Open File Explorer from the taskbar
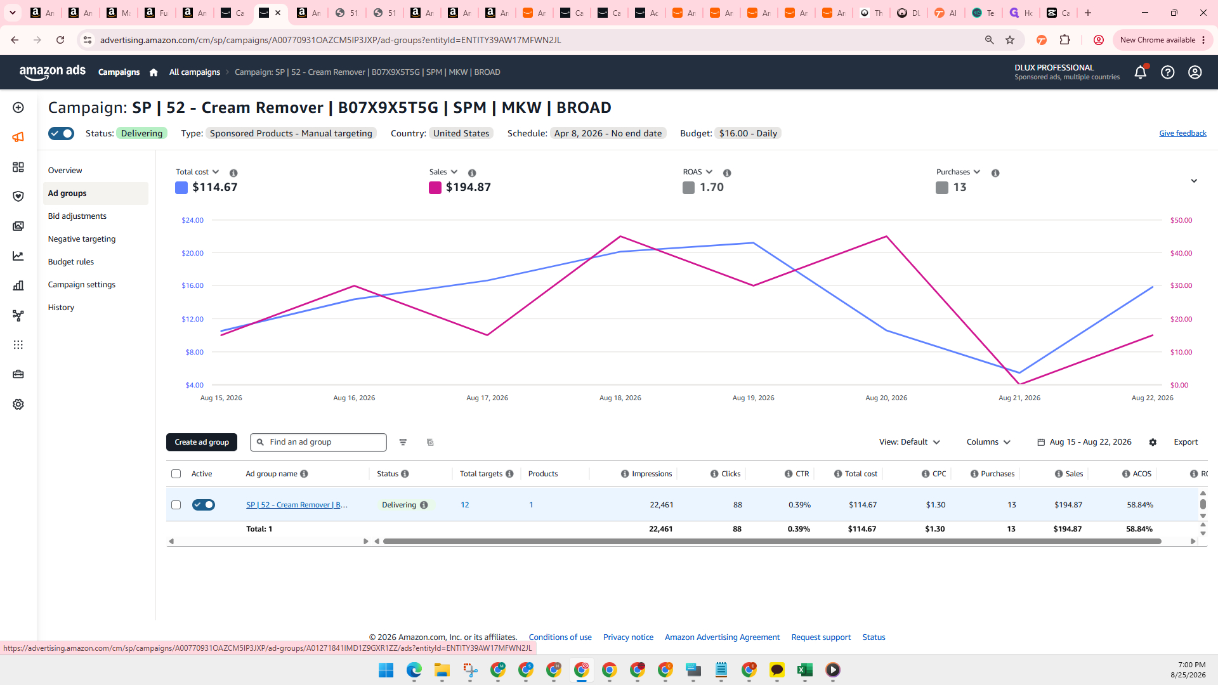The image size is (1218, 685). pos(442,670)
